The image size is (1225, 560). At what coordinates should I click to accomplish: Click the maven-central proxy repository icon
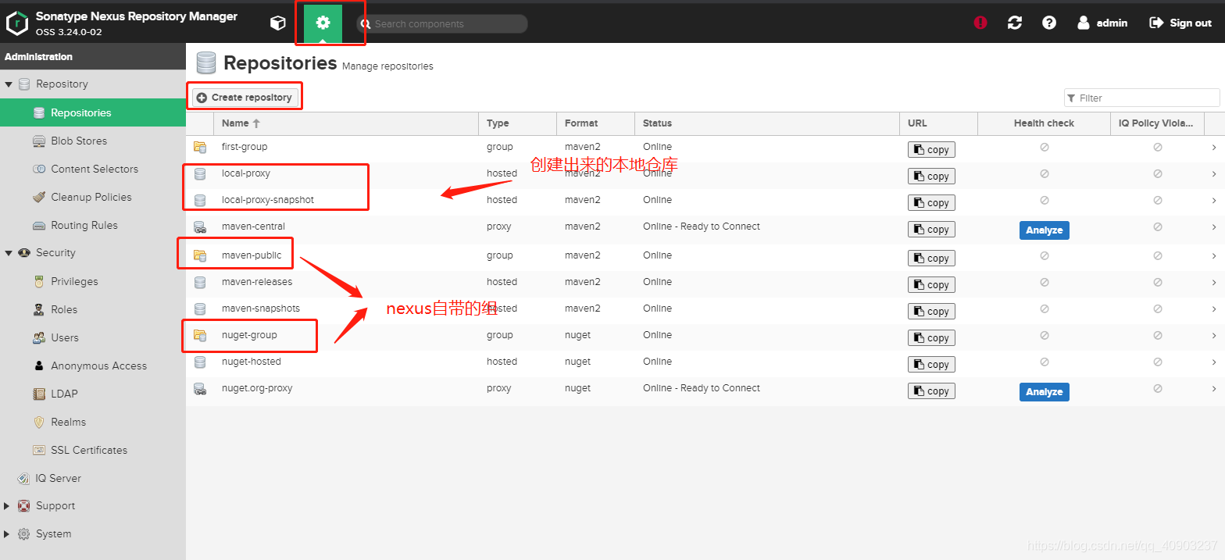pos(200,227)
